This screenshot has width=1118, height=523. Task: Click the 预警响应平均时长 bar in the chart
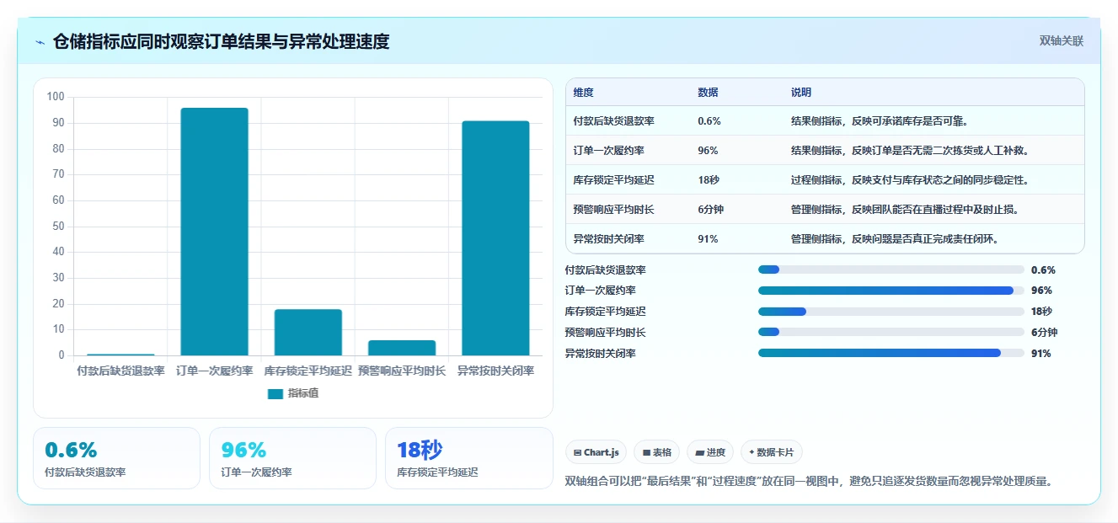click(x=402, y=348)
